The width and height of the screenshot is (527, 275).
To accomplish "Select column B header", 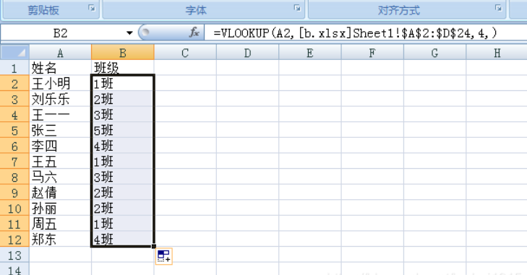I will (x=123, y=53).
